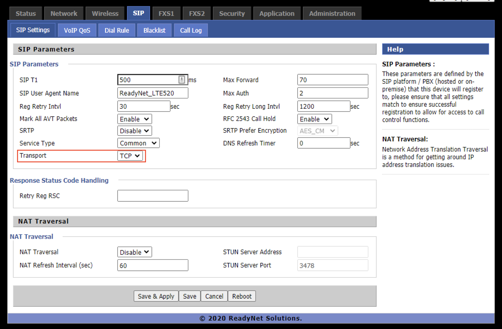The height and width of the screenshot is (329, 502).
Task: Click the Max Forward field
Action: (333, 80)
